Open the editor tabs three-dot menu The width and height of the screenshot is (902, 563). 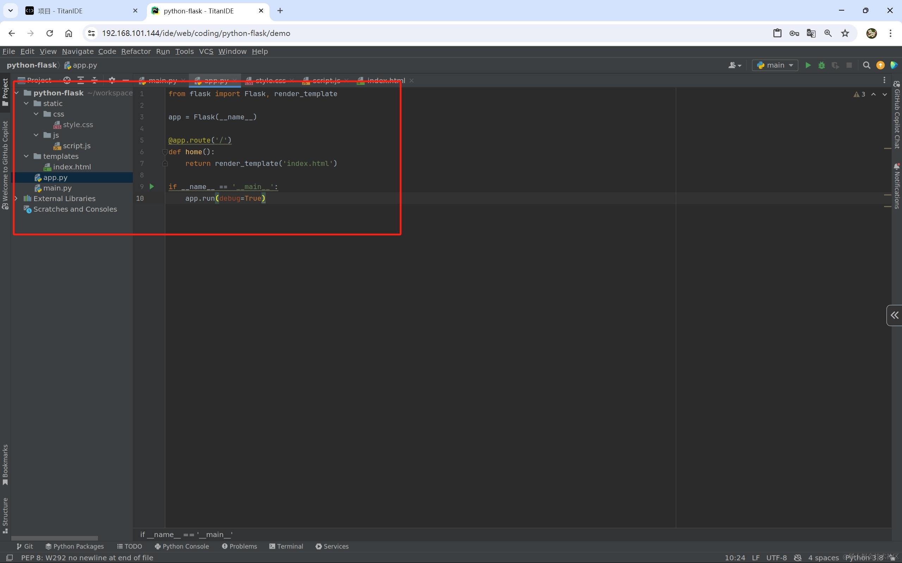884,80
